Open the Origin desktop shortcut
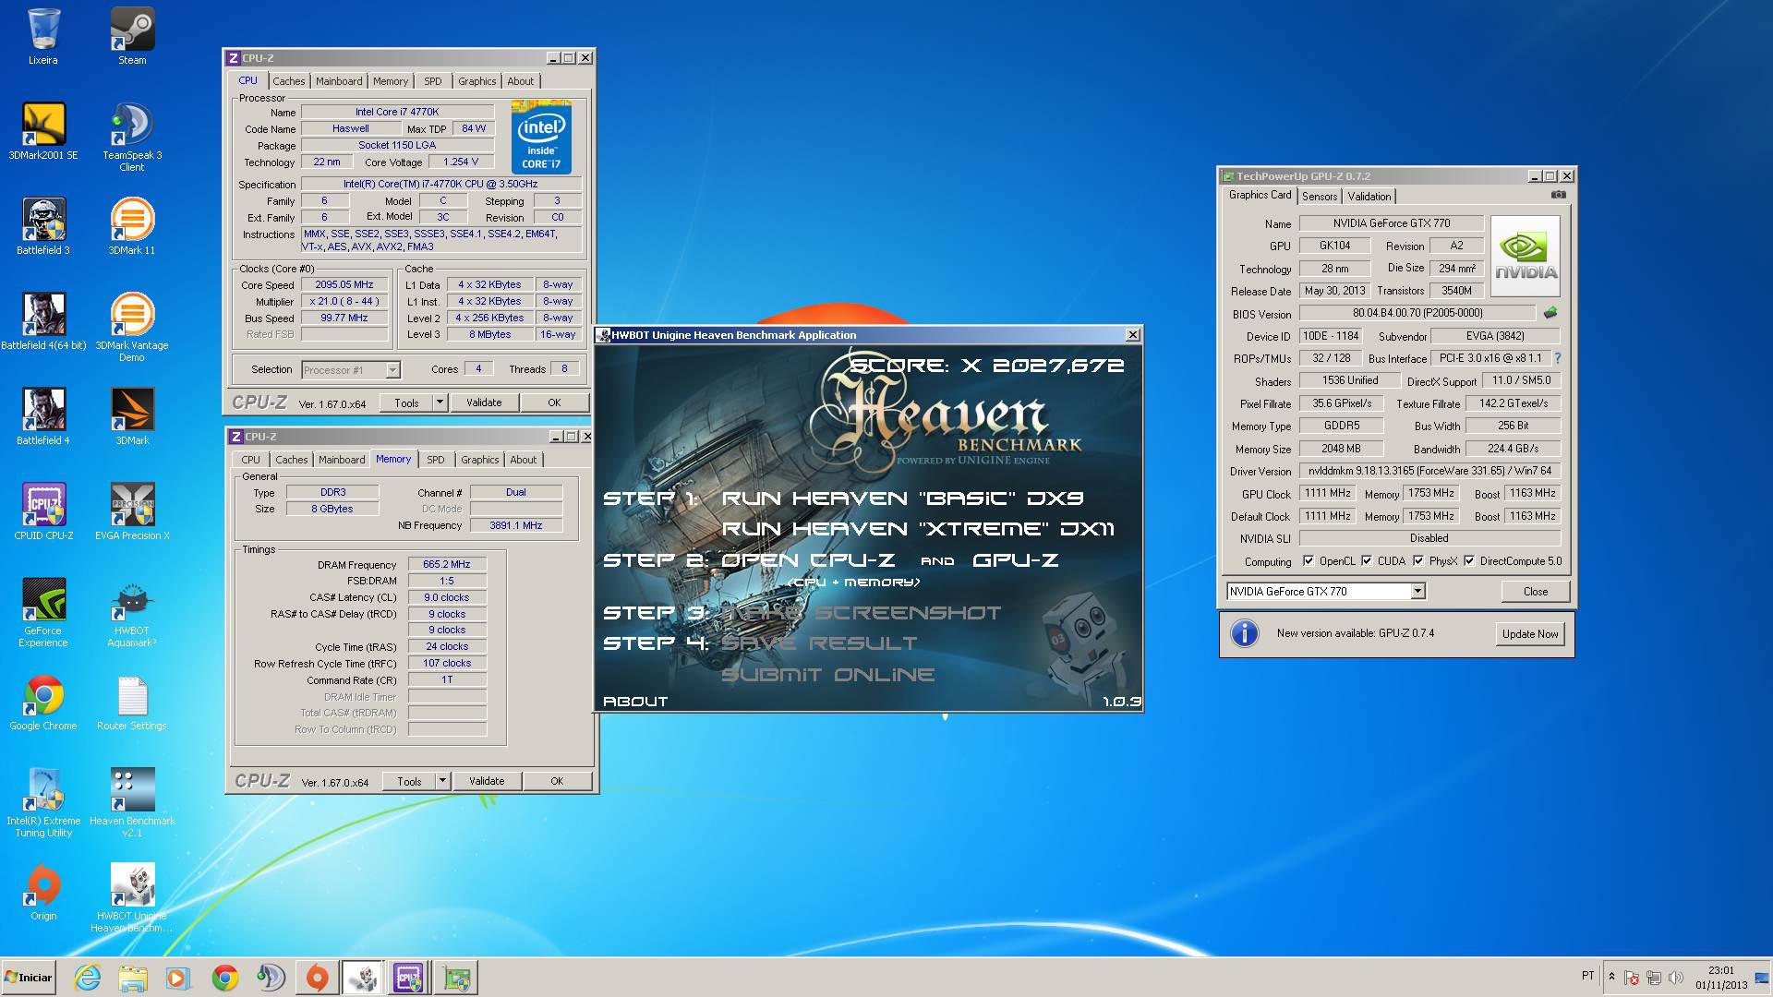Image resolution: width=1773 pixels, height=997 pixels. pyautogui.click(x=43, y=893)
